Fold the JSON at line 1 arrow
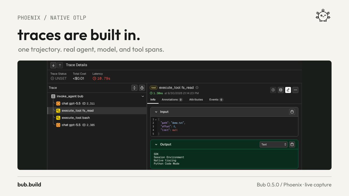349x196 pixels. 156,119
